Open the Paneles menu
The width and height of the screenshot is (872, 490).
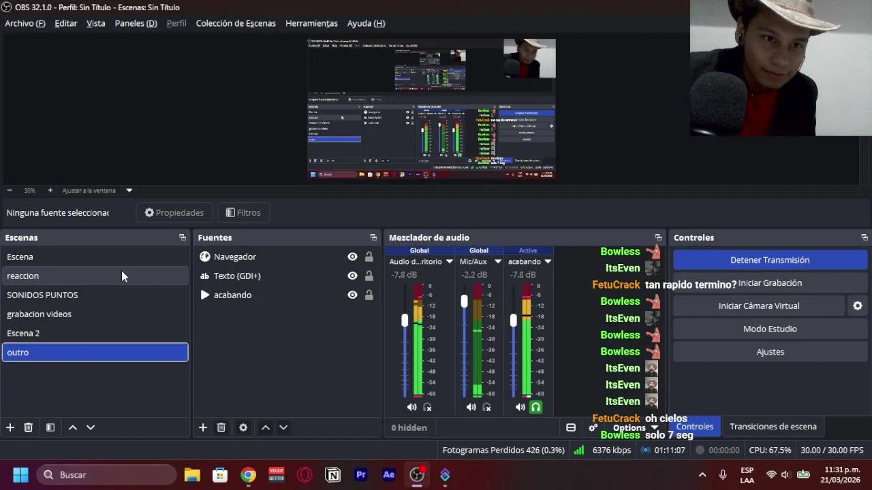tap(136, 23)
